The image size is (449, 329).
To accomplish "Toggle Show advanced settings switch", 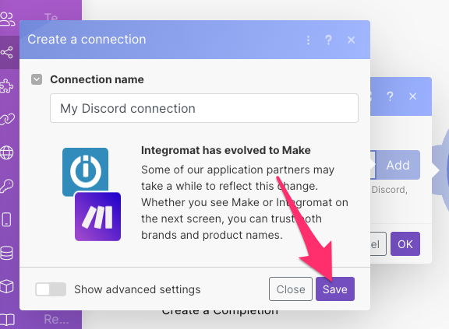I will coord(51,289).
